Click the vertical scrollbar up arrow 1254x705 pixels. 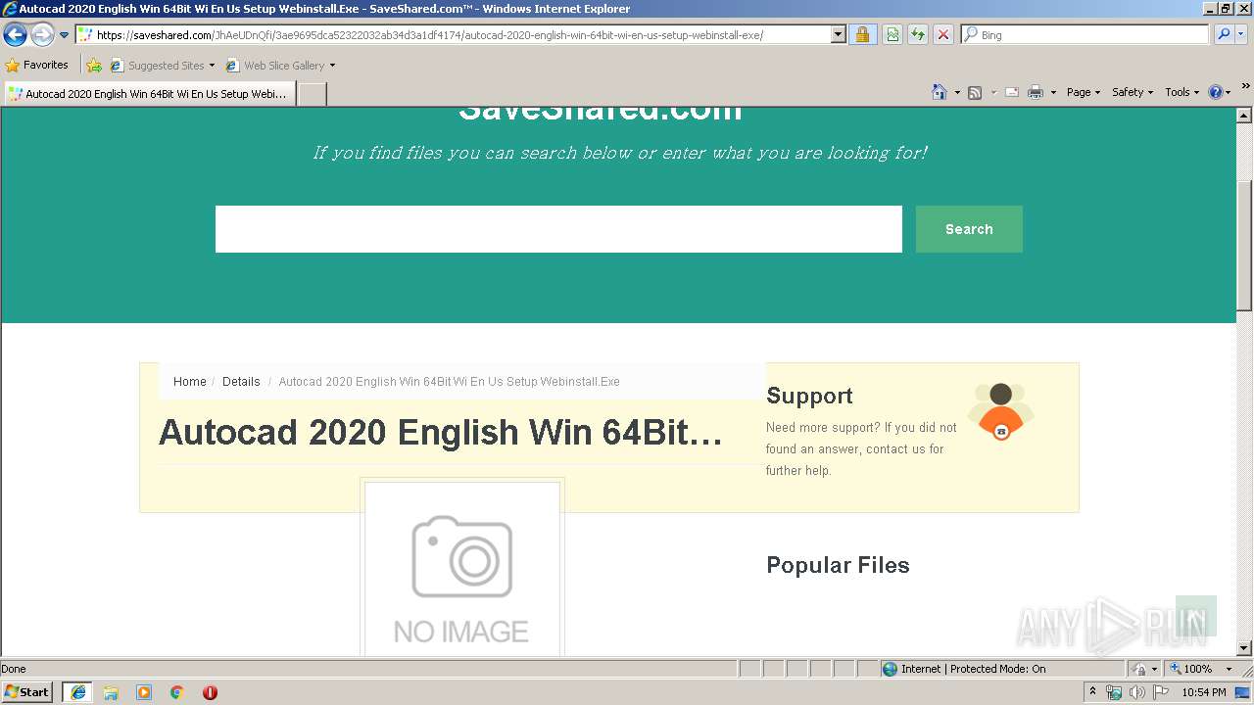point(1244,116)
